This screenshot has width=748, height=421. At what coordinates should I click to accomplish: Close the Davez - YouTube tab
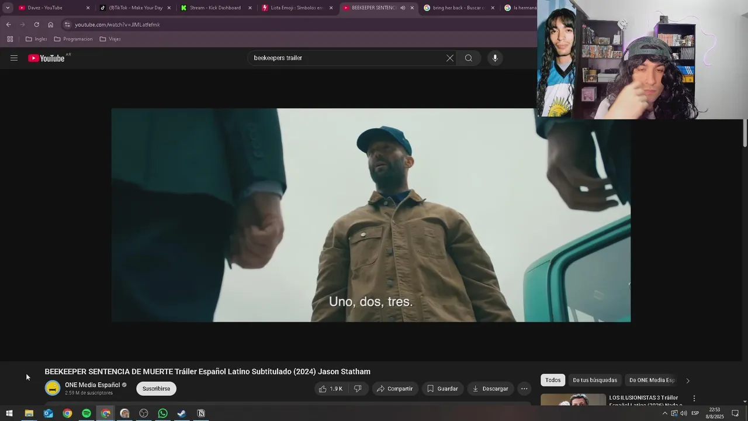[88, 8]
